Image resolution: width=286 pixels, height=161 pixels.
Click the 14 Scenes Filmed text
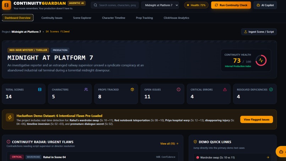tap(57, 32)
